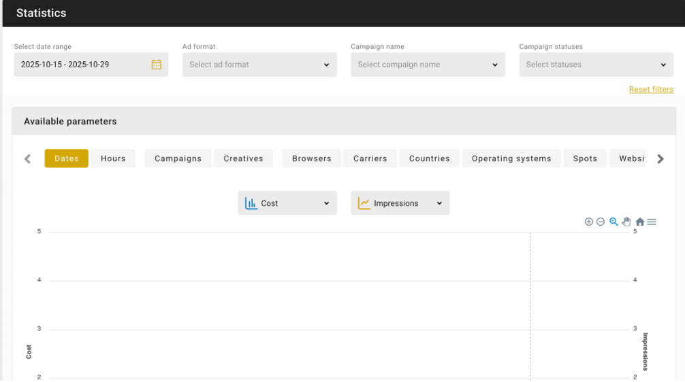Switch to the Hours parameter tab
Viewport: 685px width, 382px height.
[x=113, y=158]
